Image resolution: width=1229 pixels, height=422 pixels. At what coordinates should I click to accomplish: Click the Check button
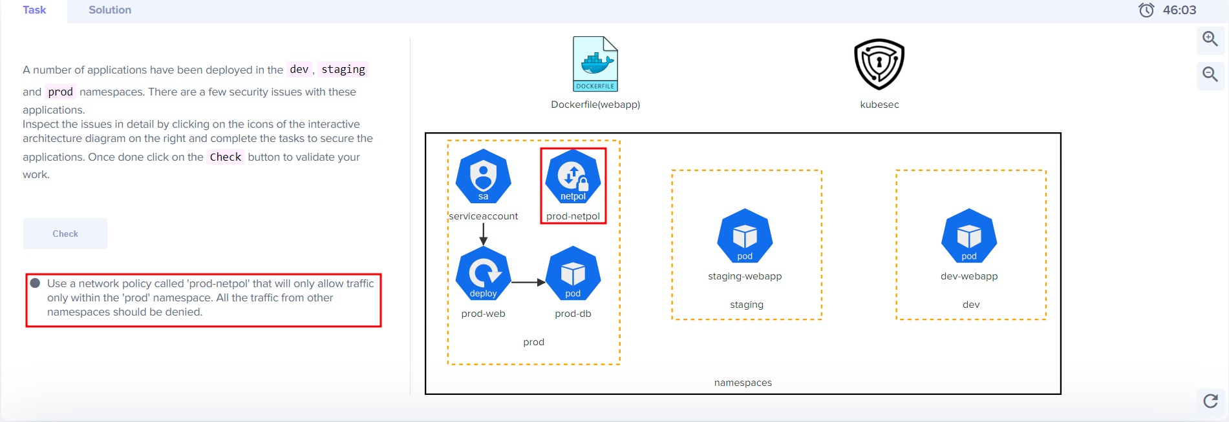pyautogui.click(x=65, y=234)
